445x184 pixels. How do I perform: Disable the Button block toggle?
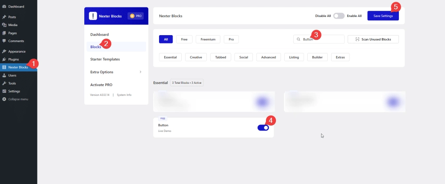point(263,128)
